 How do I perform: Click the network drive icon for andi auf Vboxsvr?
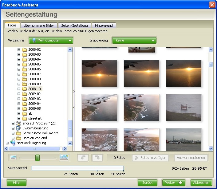click(19, 123)
